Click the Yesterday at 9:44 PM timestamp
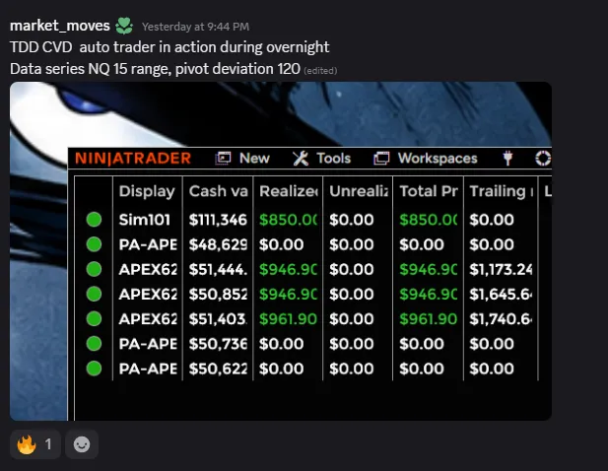Viewport: 608px width, 471px height. tap(195, 27)
